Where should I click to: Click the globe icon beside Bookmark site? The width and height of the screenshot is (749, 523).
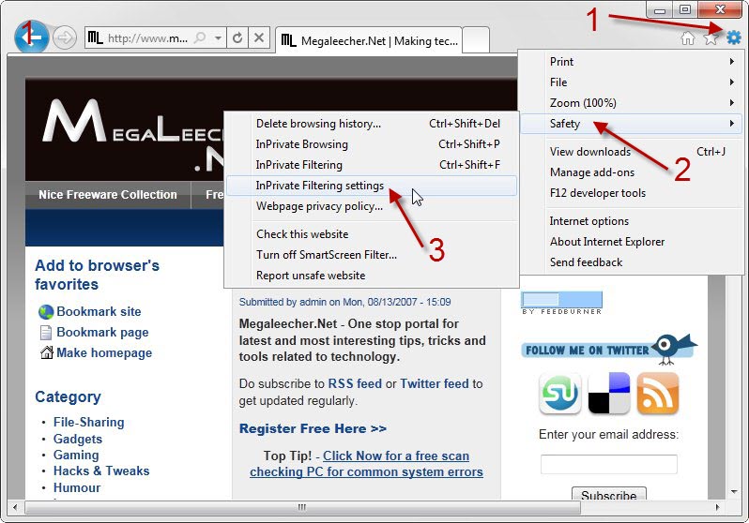(46, 312)
